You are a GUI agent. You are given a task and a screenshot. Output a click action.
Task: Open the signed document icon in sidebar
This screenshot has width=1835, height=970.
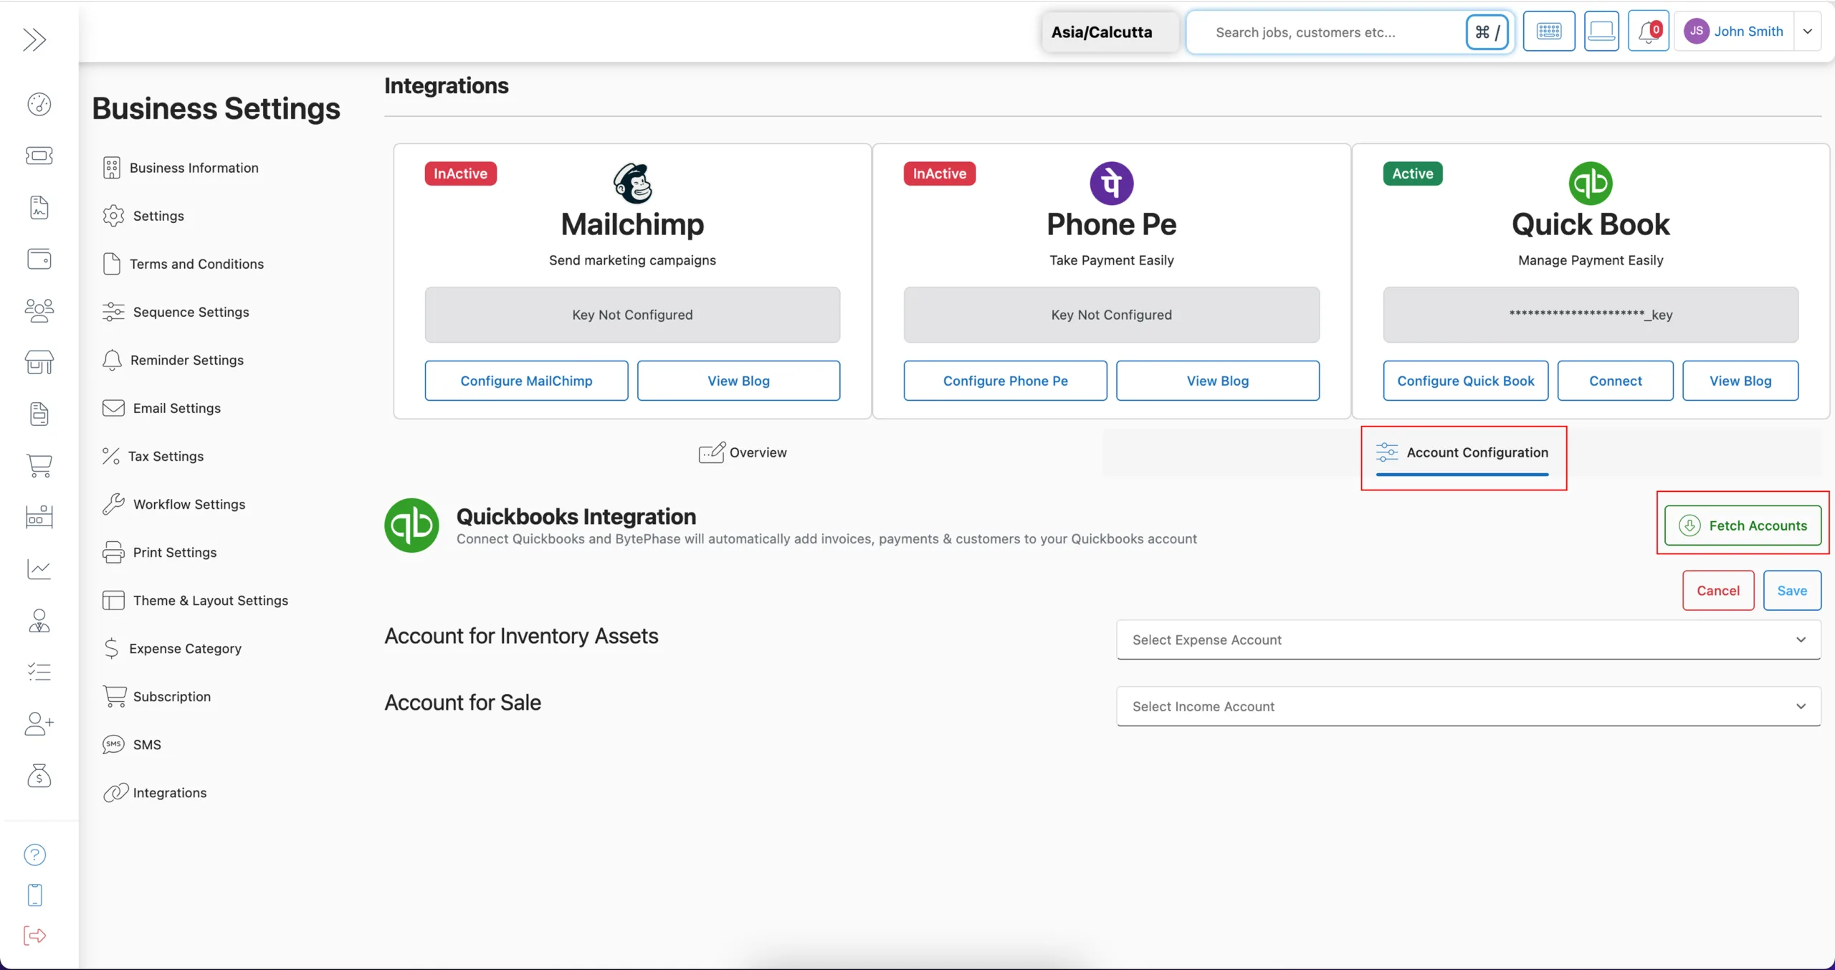coord(39,207)
